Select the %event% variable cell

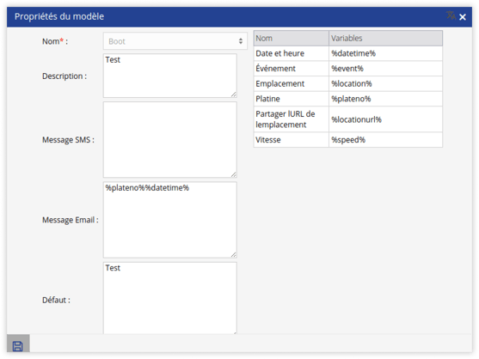pos(385,69)
